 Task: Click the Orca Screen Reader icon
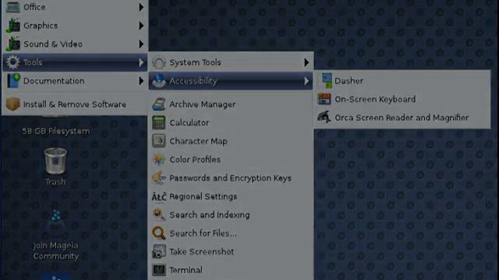pos(324,117)
